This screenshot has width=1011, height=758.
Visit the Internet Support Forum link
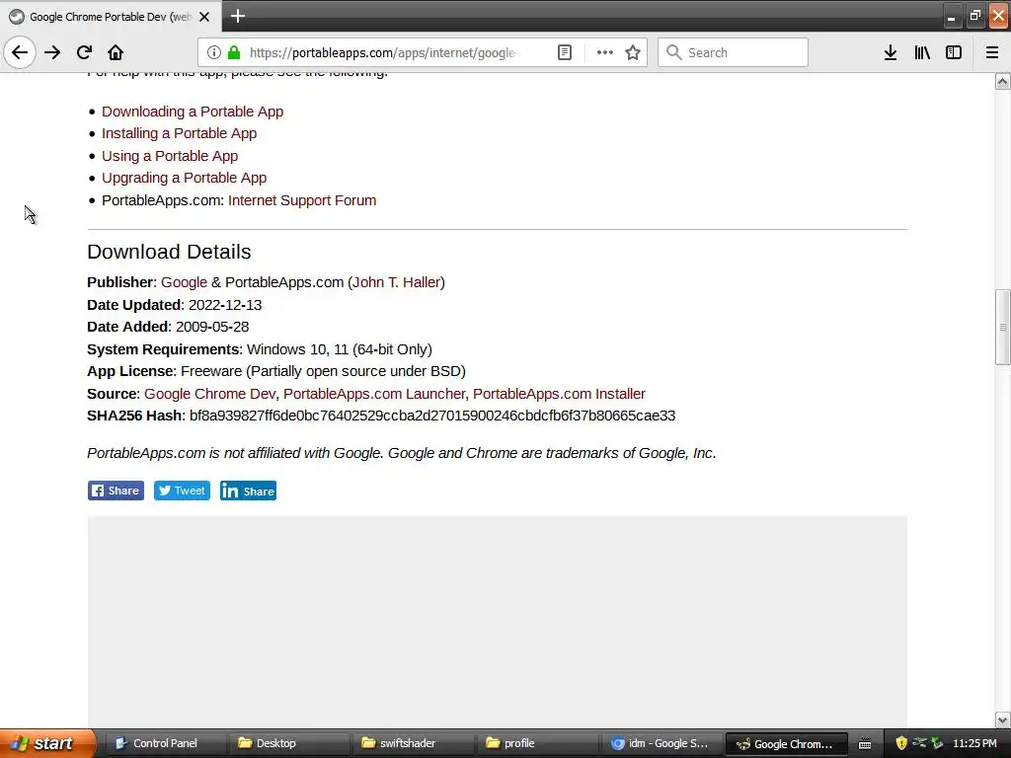[x=302, y=200]
